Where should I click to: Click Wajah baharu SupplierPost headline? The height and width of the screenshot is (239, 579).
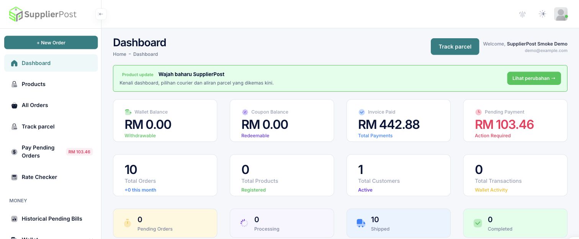(191, 74)
